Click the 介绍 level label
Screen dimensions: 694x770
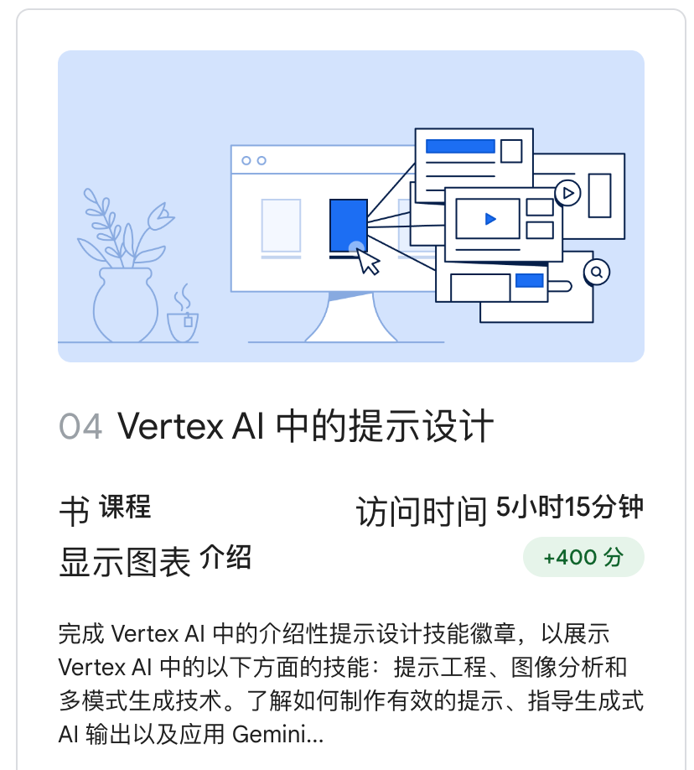[225, 557]
